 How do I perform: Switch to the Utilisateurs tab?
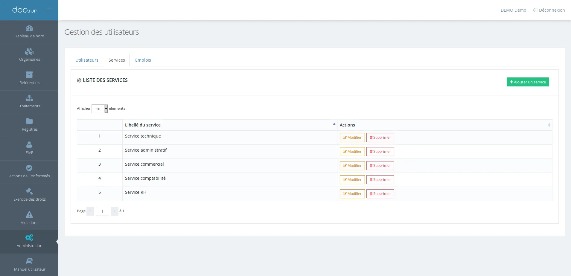pos(87,60)
